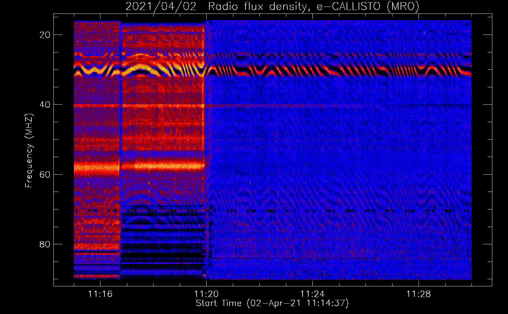This screenshot has height=314, width=508.
Task: Click the 11:28 time tick label
Action: tap(419, 294)
